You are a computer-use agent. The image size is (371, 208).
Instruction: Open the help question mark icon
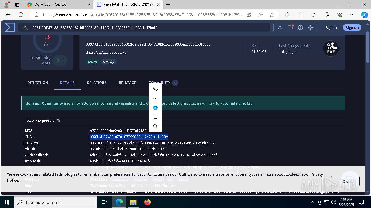[301, 27]
